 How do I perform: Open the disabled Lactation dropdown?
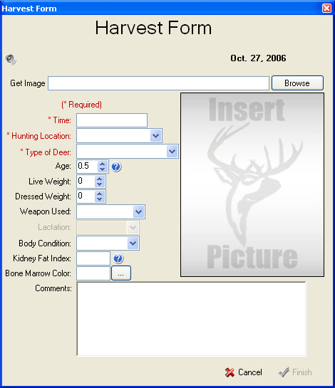click(133, 228)
